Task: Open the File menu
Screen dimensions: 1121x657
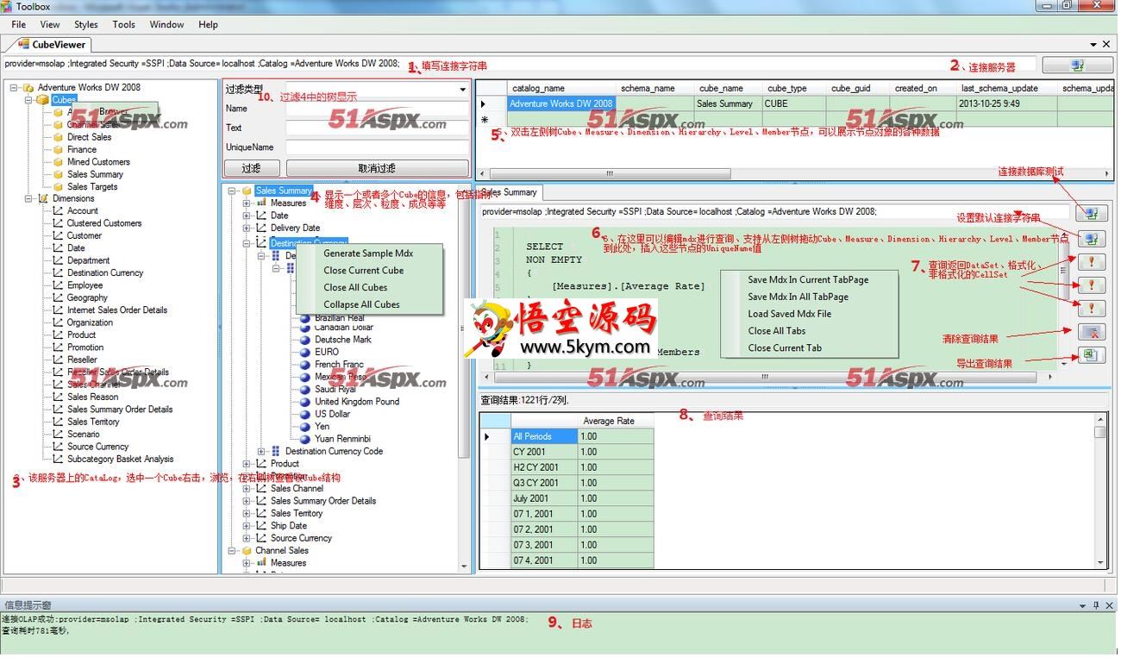Action: pos(19,24)
